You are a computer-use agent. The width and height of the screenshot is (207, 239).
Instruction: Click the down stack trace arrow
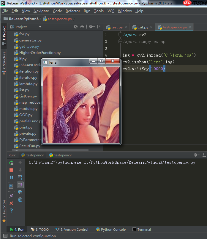[20, 170]
